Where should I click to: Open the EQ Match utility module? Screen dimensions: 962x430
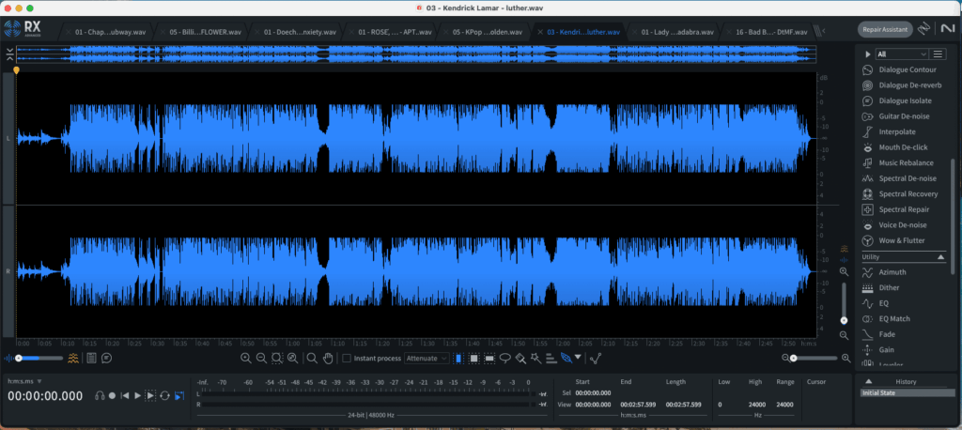click(x=886, y=319)
